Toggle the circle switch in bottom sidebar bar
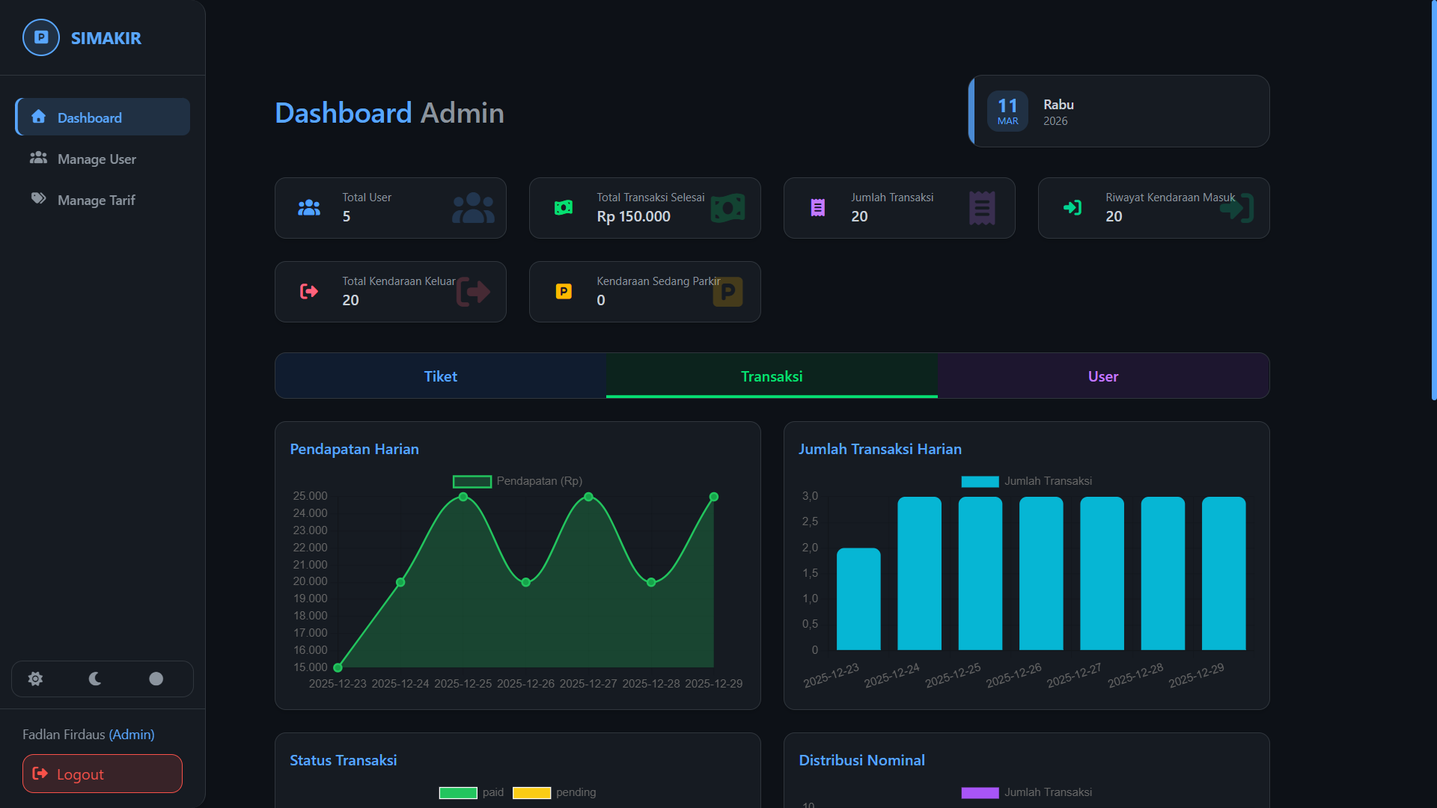 (156, 679)
